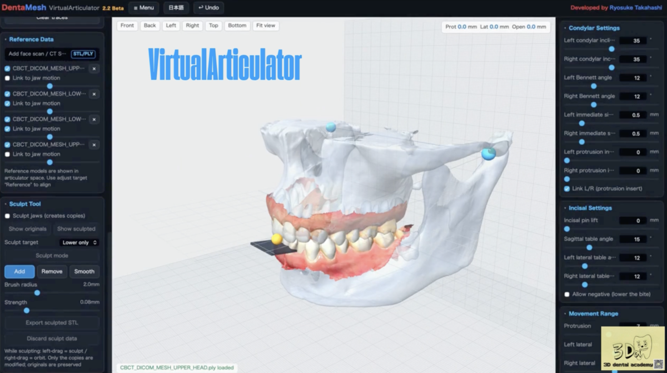This screenshot has height=373, width=667.
Task: Click Right Bennett angle value field
Action: (x=633, y=96)
